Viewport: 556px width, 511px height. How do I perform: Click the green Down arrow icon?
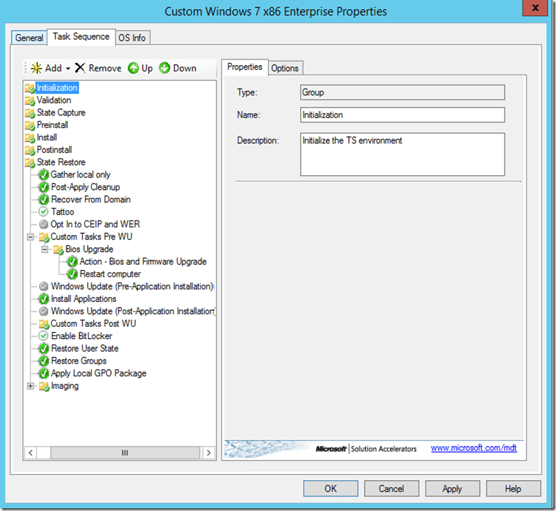pos(165,68)
